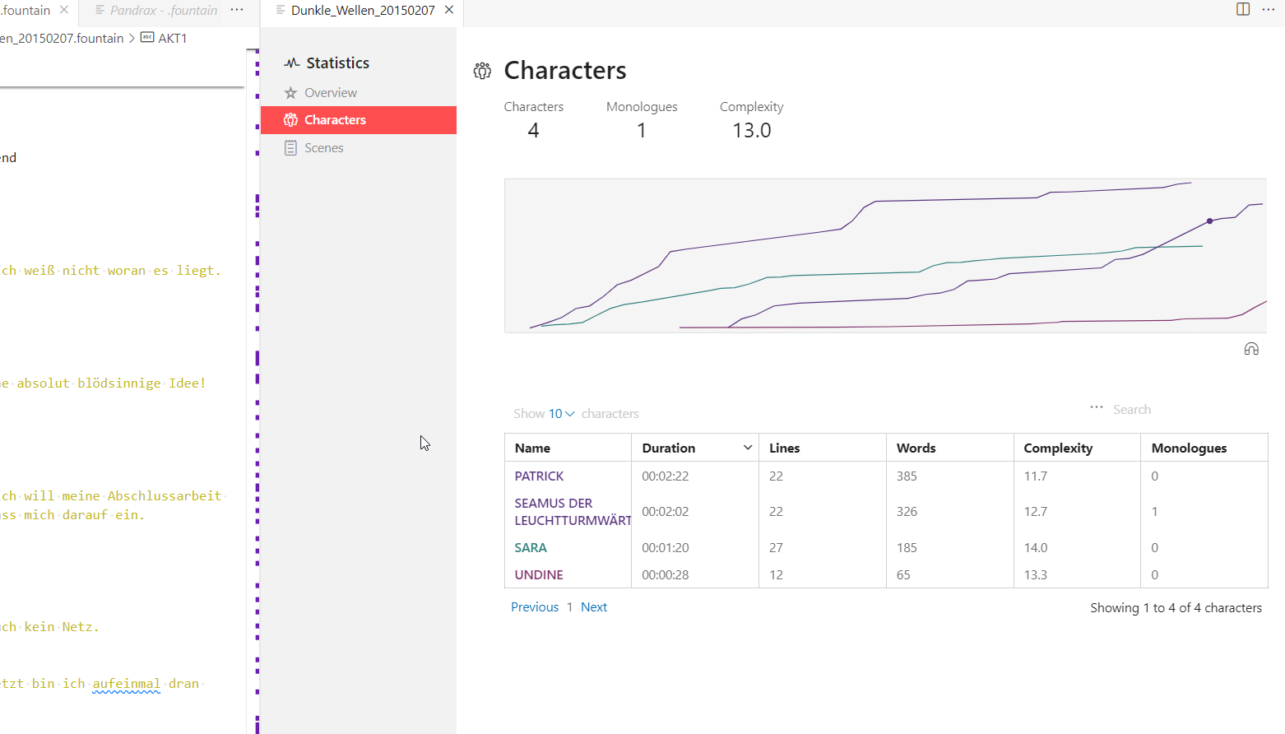Click editor line 'absolut blödsinnige Idee!'
Viewport: 1285px width, 734px height.
[x=110, y=383]
